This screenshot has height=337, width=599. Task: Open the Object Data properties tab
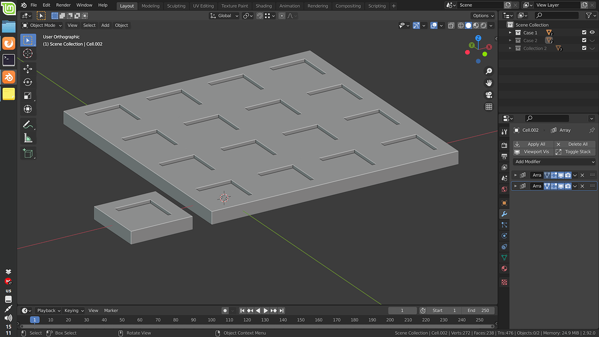point(504,257)
